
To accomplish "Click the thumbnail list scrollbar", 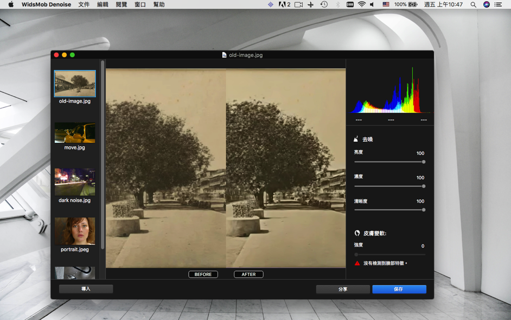I will [x=103, y=155].
